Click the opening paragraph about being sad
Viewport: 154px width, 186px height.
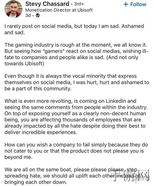tap(74, 29)
